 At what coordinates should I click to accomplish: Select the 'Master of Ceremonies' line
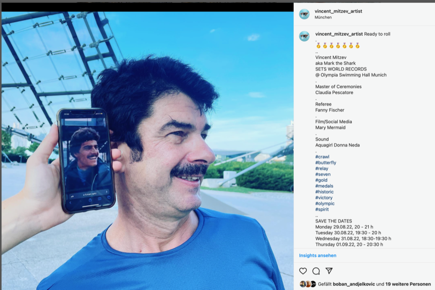(338, 86)
